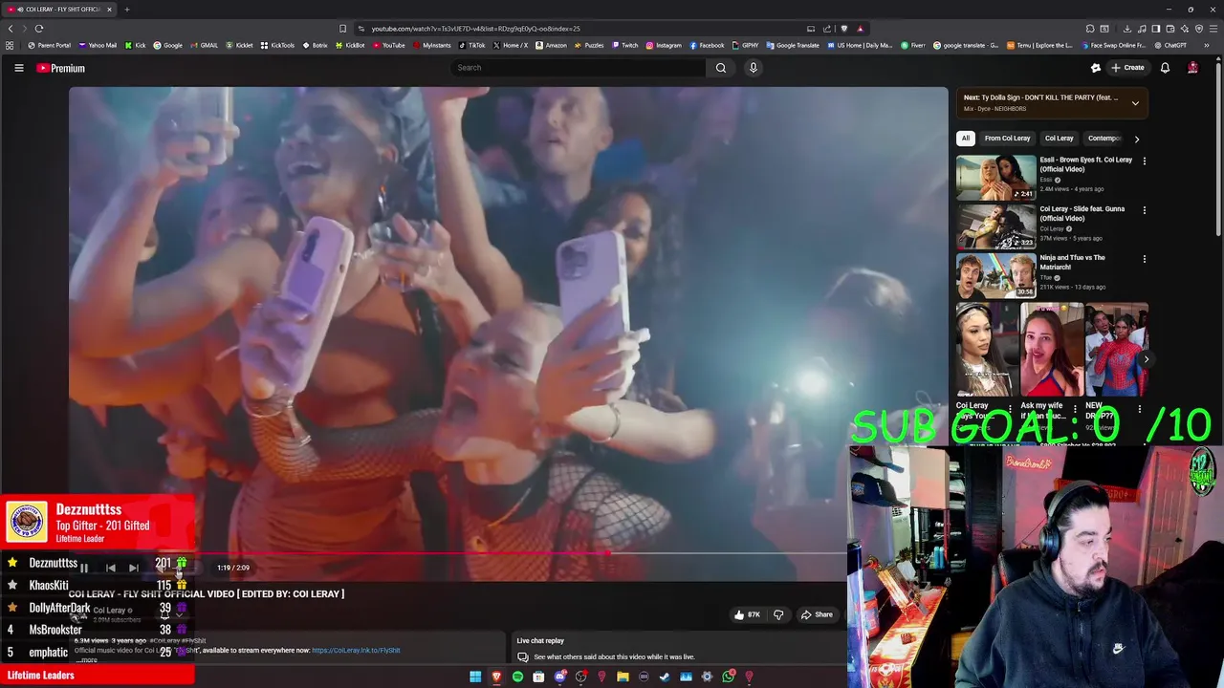The height and width of the screenshot is (688, 1224).
Task: Open options for Ninja and Tfue video
Action: click(x=1144, y=259)
